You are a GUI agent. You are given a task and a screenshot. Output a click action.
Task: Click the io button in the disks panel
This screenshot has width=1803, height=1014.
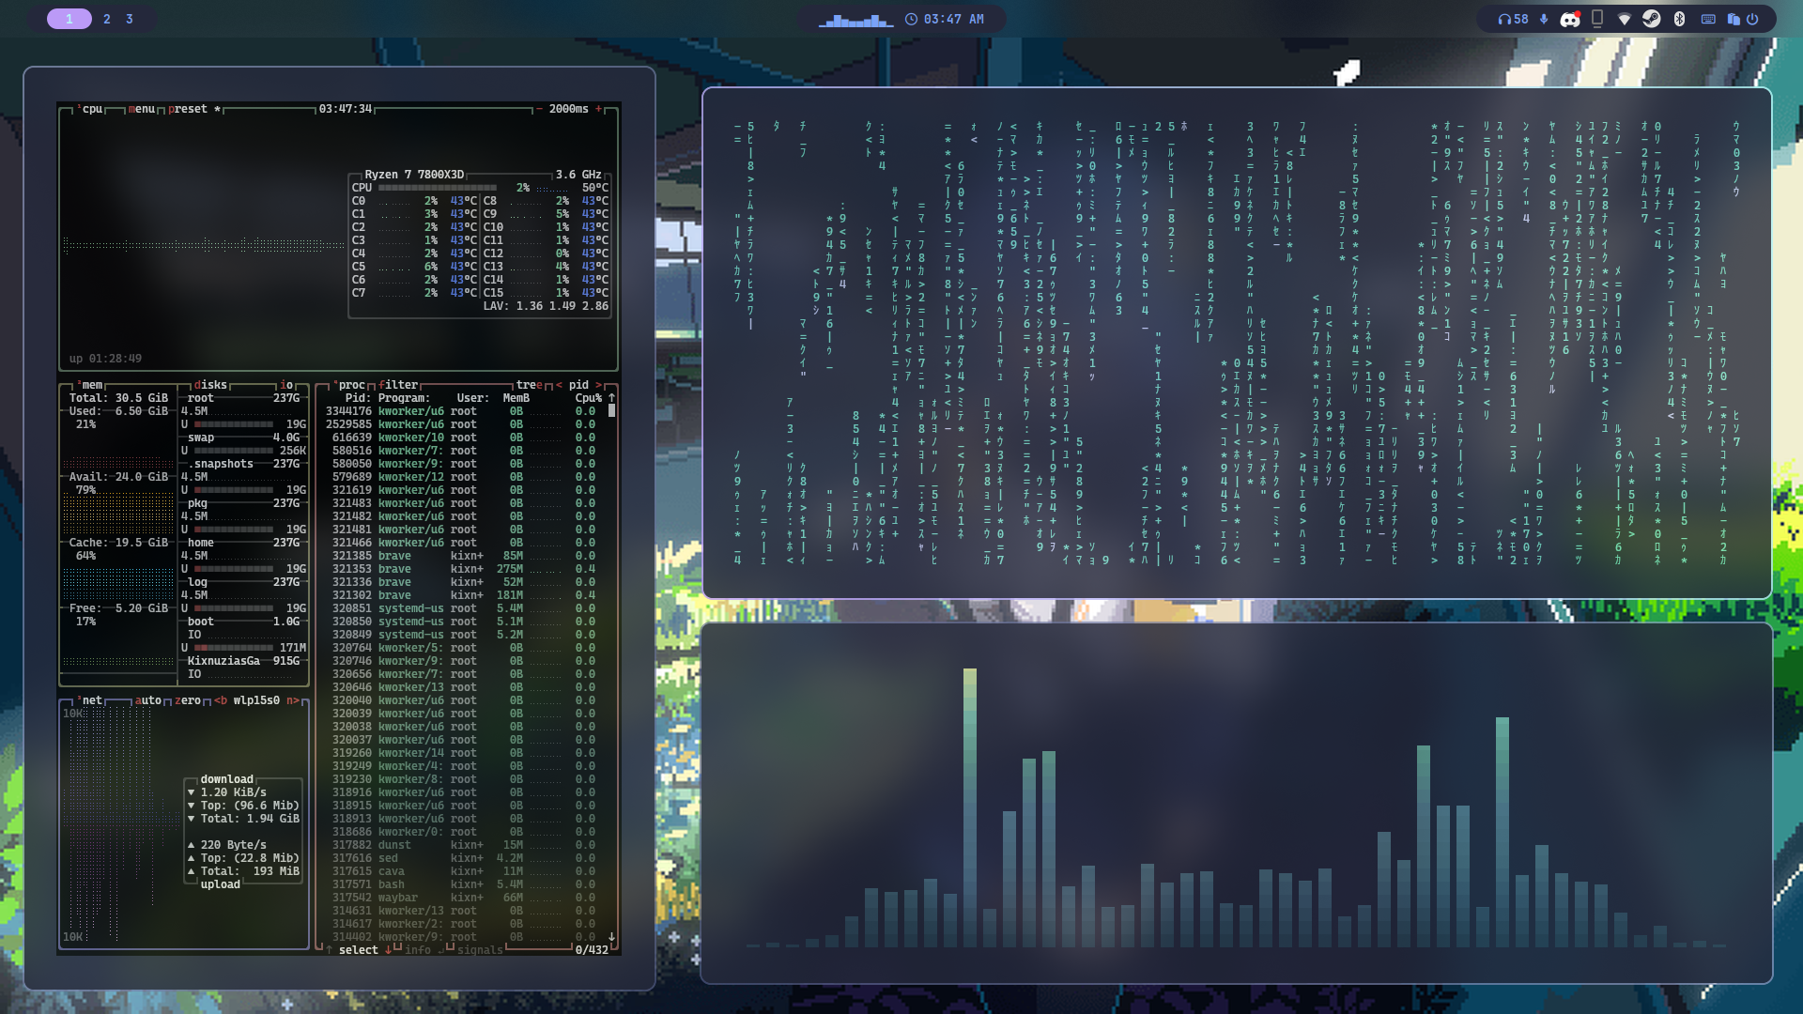[286, 385]
